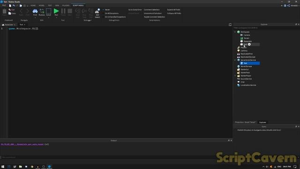The height and width of the screenshot is (169, 300).
Task: Click Toggle Comment Selection
Action: pyautogui.click(x=154, y=17)
